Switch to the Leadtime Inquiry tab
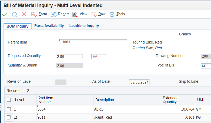Screen dimensions: 211x123 tap(84, 26)
